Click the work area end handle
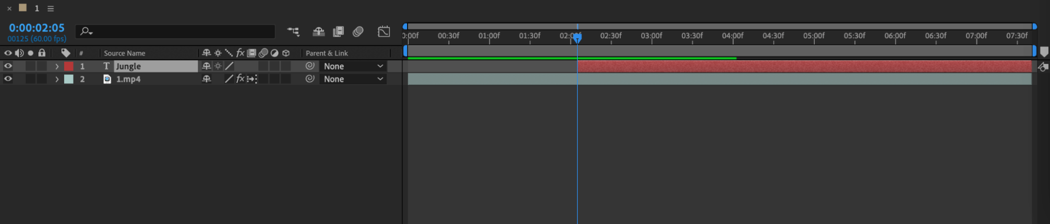 1034,51
